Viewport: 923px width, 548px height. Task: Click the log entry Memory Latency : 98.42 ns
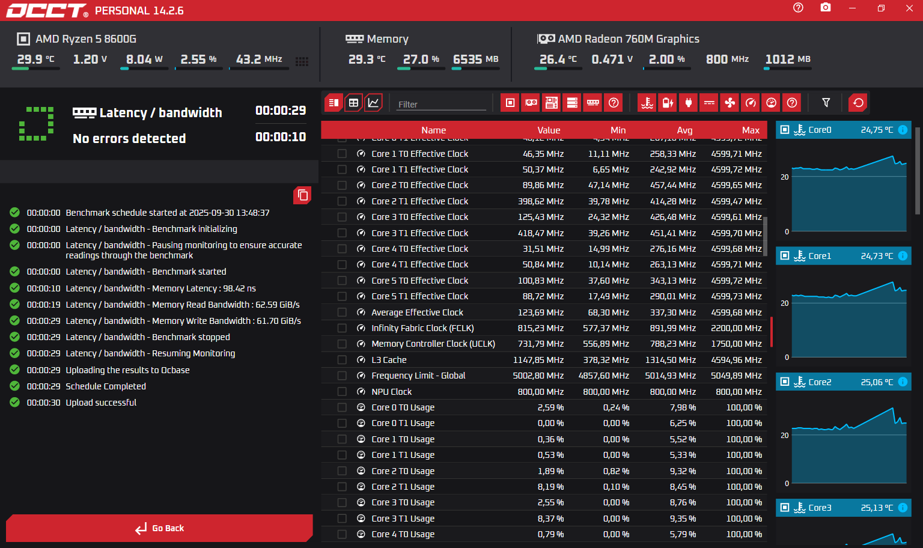(x=160, y=288)
